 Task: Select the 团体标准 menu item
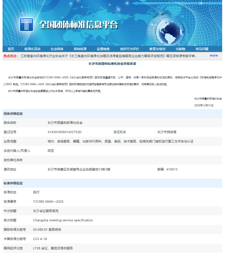pyautogui.click(x=80, y=49)
